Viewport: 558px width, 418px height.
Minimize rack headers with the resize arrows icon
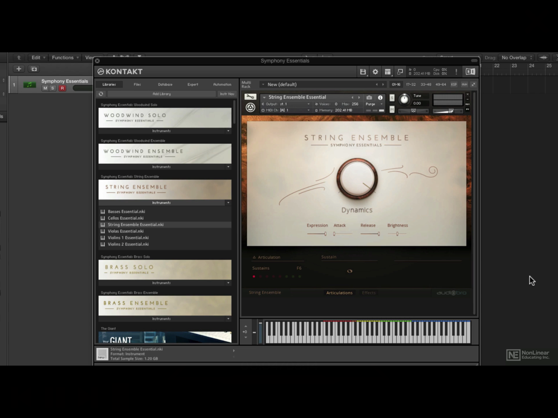[473, 85]
